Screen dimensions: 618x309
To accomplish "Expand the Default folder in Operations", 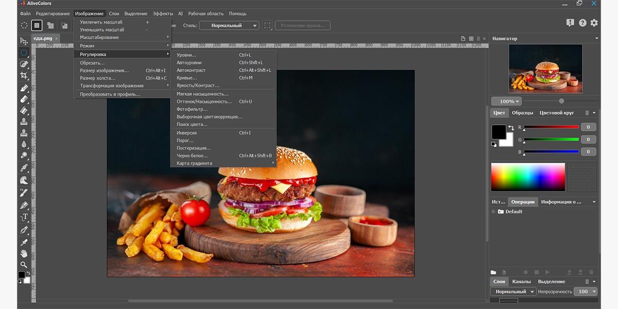I will click(493, 212).
